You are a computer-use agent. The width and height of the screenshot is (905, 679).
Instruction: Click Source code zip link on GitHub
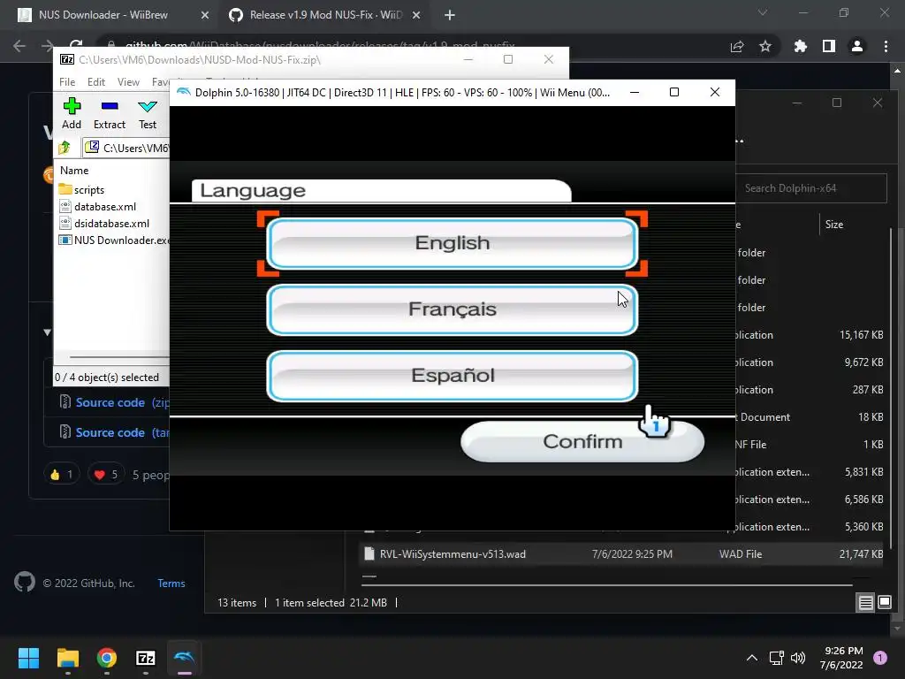pos(110,402)
